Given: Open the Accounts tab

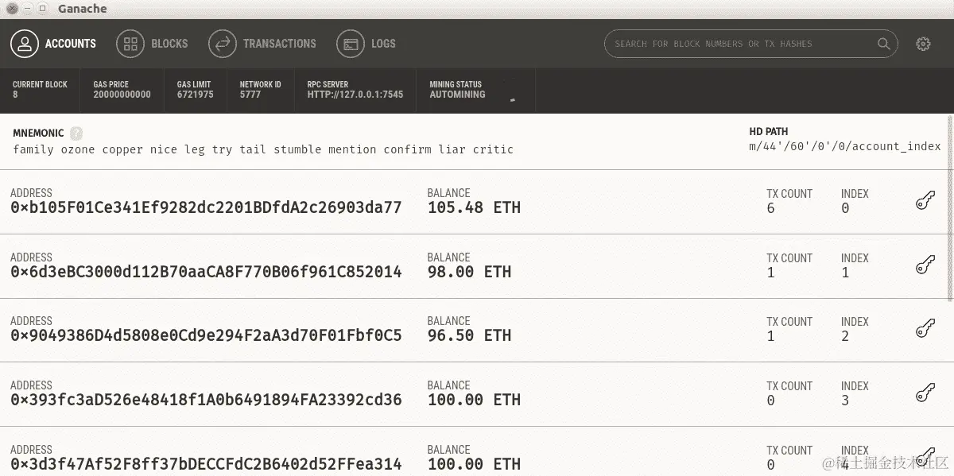Looking at the screenshot, I should coord(54,44).
